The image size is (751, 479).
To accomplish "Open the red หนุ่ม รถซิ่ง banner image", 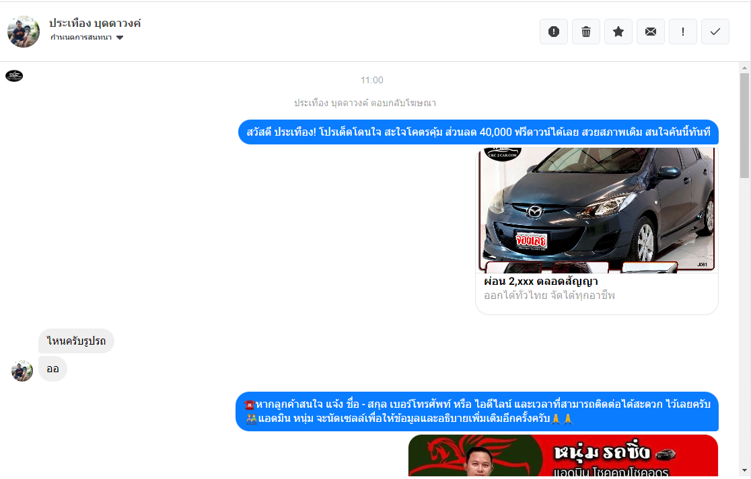I will coord(563,455).
